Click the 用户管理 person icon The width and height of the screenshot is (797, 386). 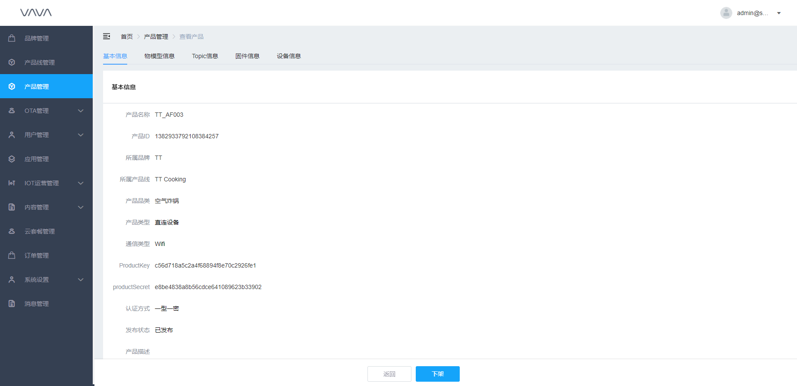coord(12,134)
